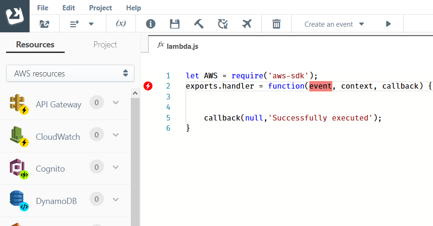Click the red trigger icon on line 2

point(148,86)
